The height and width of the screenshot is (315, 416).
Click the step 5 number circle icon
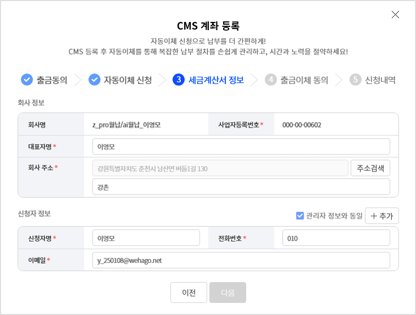tap(356, 80)
